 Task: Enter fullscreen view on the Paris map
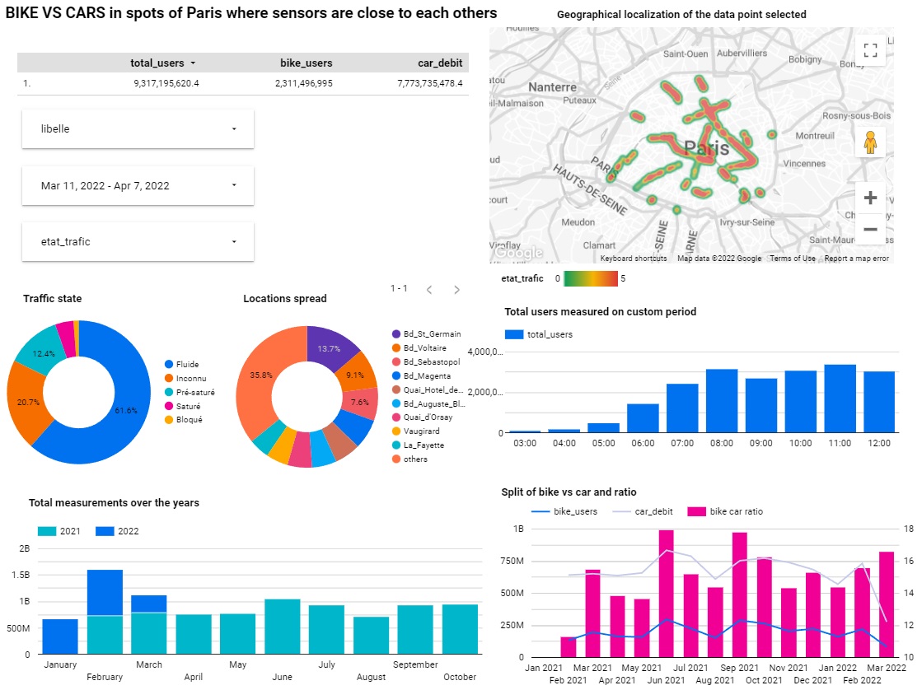tap(870, 50)
